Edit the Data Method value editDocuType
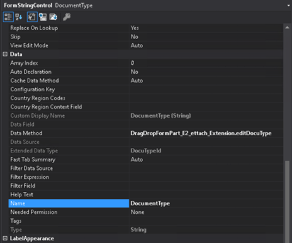Viewport: 292px width, 243px height. (201, 133)
